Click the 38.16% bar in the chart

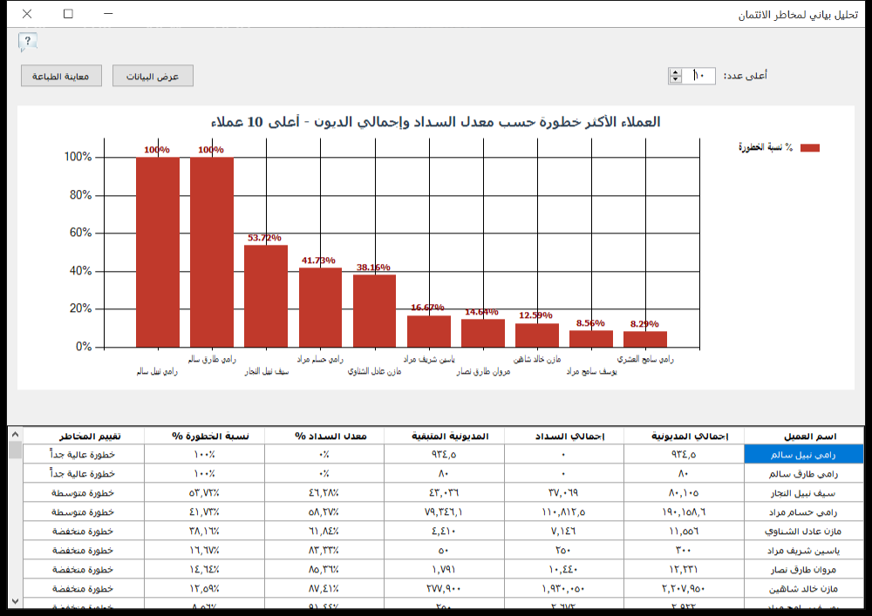click(374, 311)
